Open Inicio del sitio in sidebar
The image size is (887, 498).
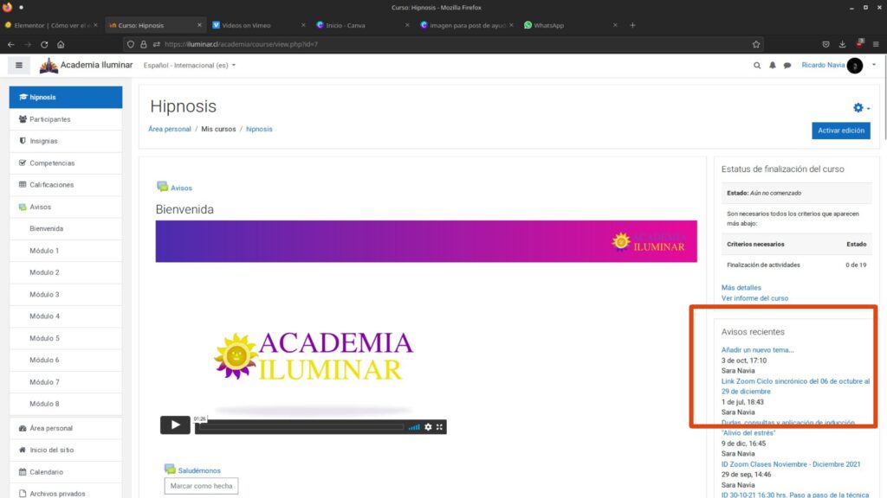[66, 450]
